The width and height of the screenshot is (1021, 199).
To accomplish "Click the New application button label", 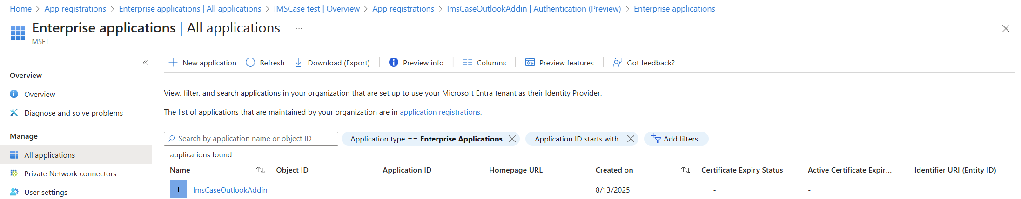I will tap(209, 63).
